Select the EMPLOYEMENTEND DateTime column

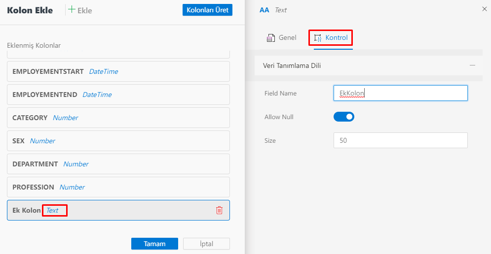tap(118, 95)
